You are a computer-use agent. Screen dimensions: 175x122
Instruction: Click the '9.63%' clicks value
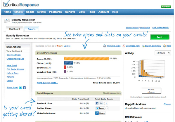(x=77, y=63)
